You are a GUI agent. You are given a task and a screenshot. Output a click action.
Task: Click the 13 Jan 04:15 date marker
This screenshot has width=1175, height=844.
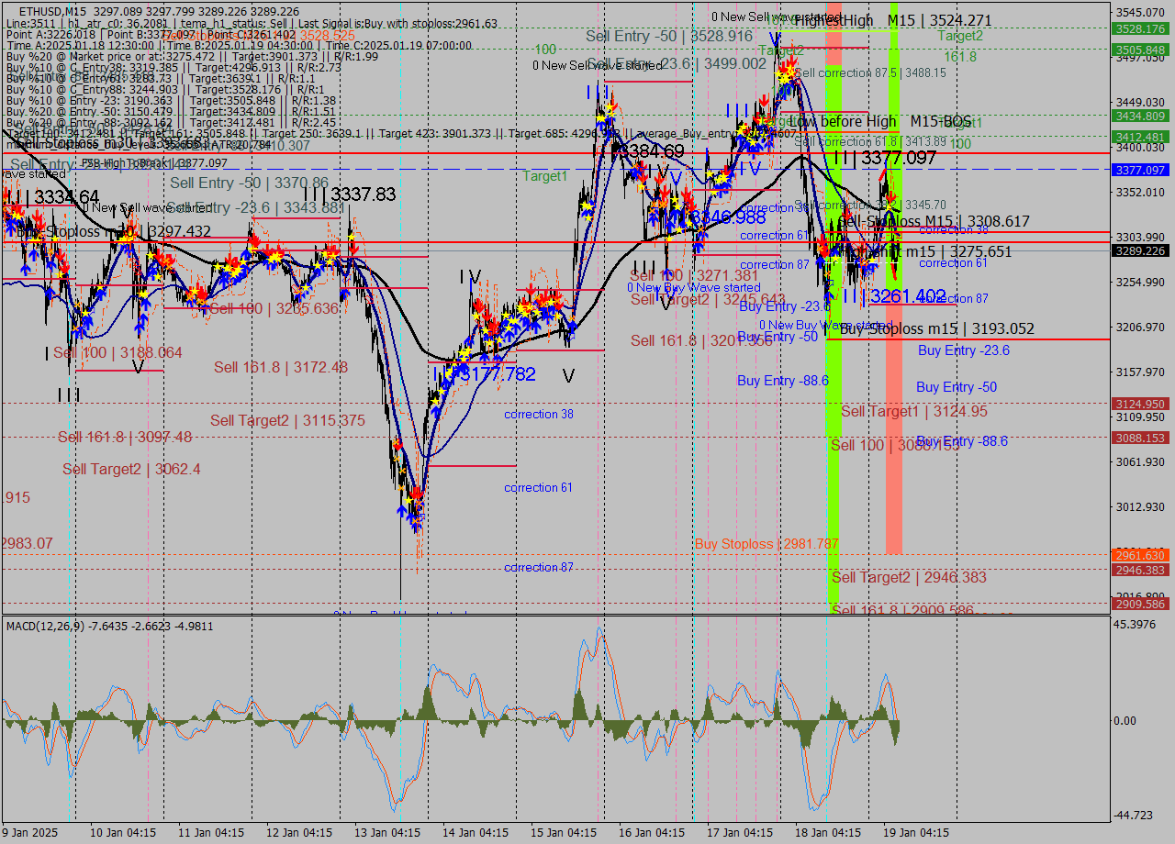point(386,833)
